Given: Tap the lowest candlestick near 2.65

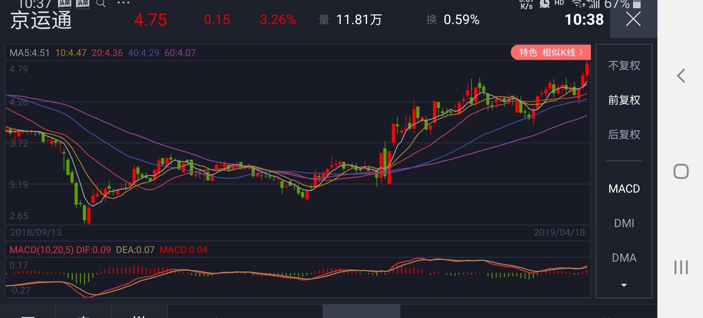Looking at the screenshot, I should point(89,215).
